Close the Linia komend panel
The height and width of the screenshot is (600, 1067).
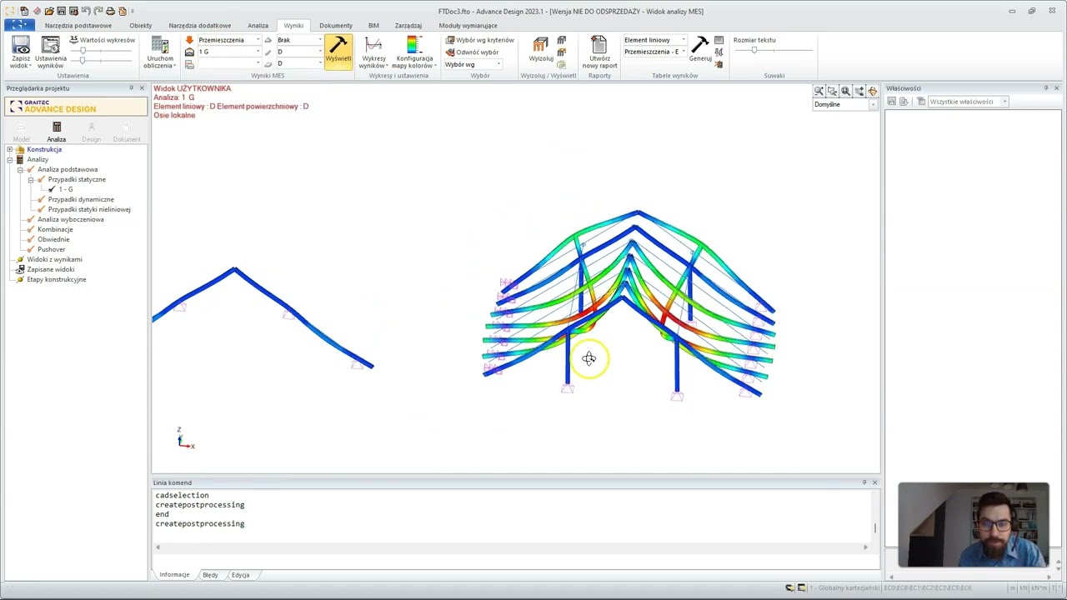pyautogui.click(x=874, y=482)
